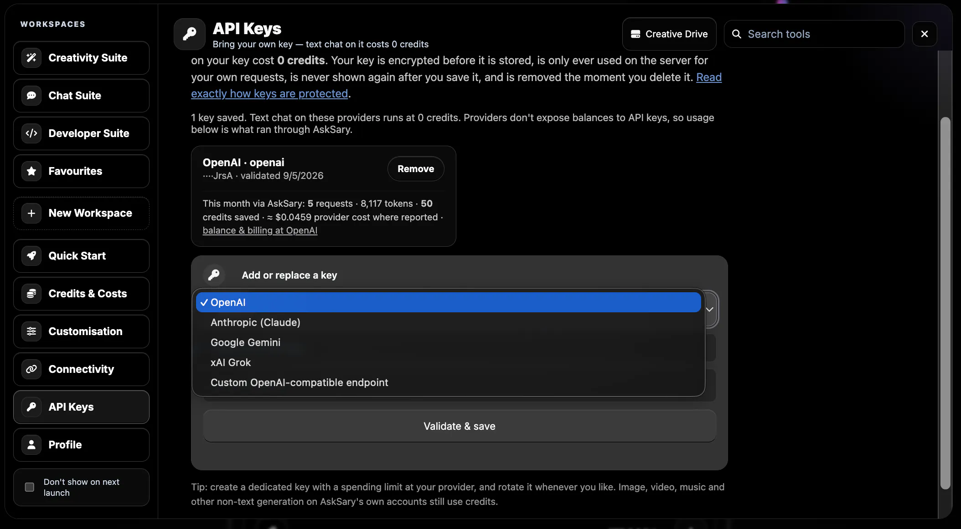Close the panel with the X button

click(x=925, y=34)
